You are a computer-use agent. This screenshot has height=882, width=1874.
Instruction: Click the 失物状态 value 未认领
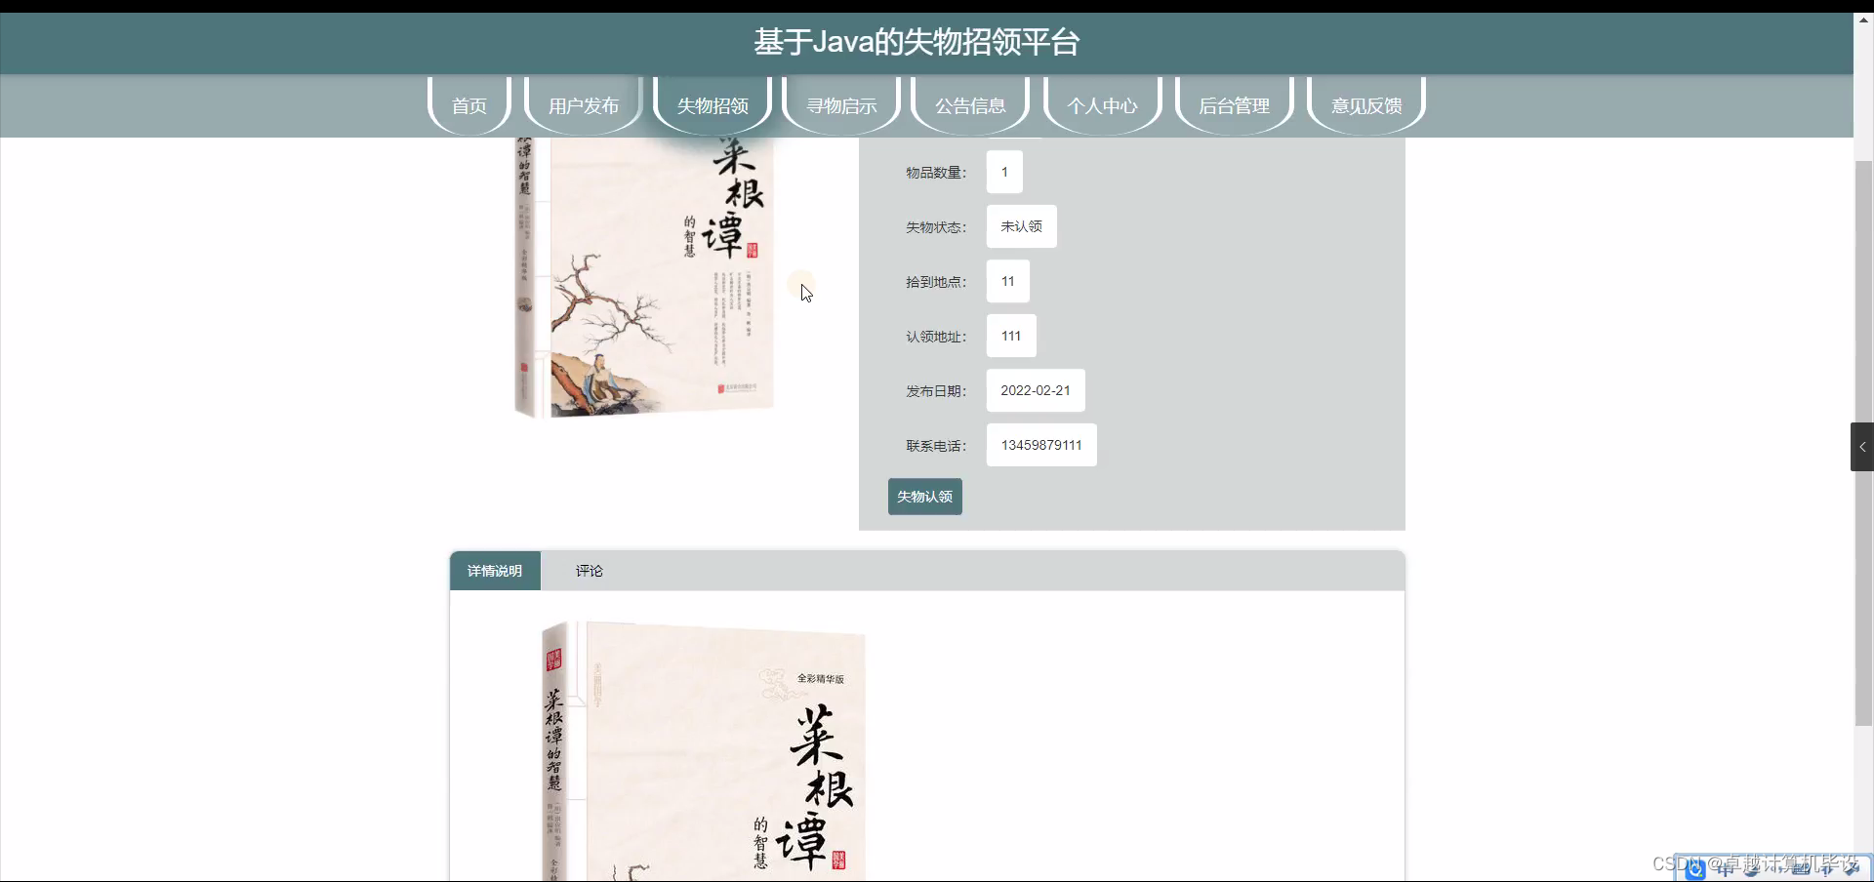pyautogui.click(x=1021, y=226)
